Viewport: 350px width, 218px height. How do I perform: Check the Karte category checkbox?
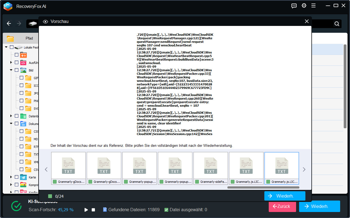[16, 177]
